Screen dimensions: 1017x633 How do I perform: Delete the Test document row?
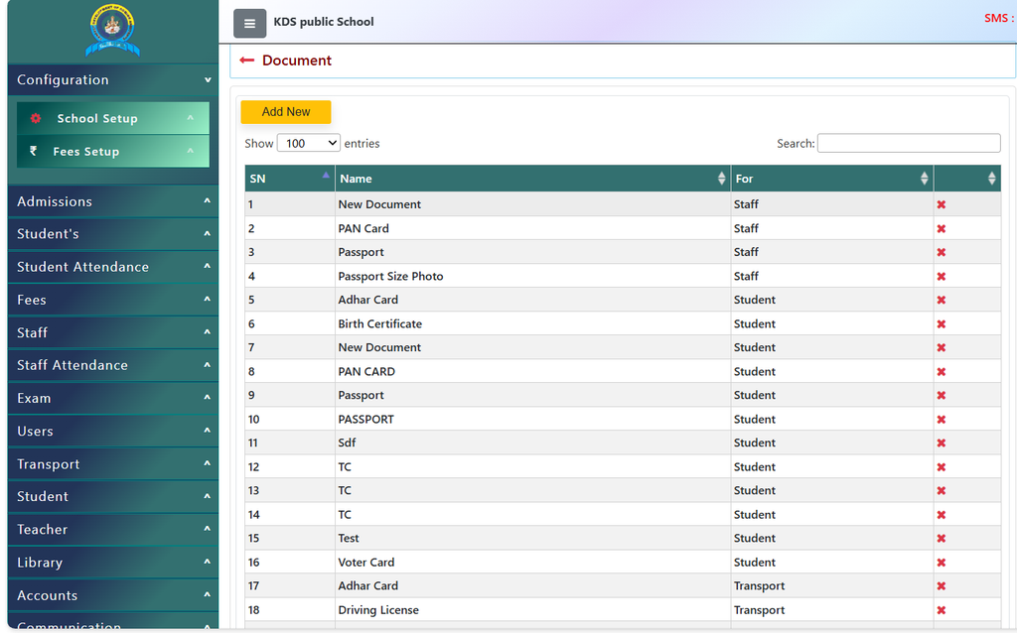pos(942,539)
